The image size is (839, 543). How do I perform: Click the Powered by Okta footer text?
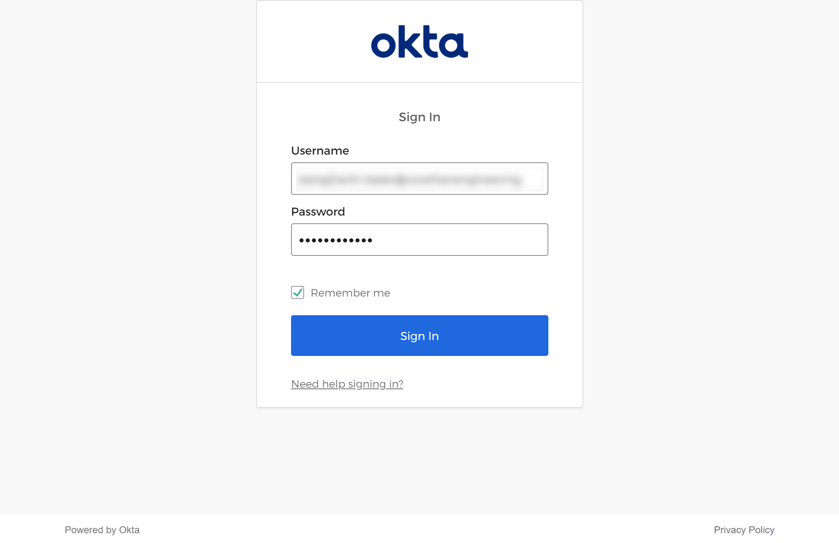102,530
